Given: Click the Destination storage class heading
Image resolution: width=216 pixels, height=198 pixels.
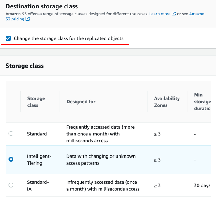Looking at the screenshot, I should click(x=42, y=6).
